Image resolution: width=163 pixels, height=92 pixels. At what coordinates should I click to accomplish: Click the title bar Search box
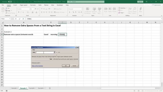(x=86, y=2)
